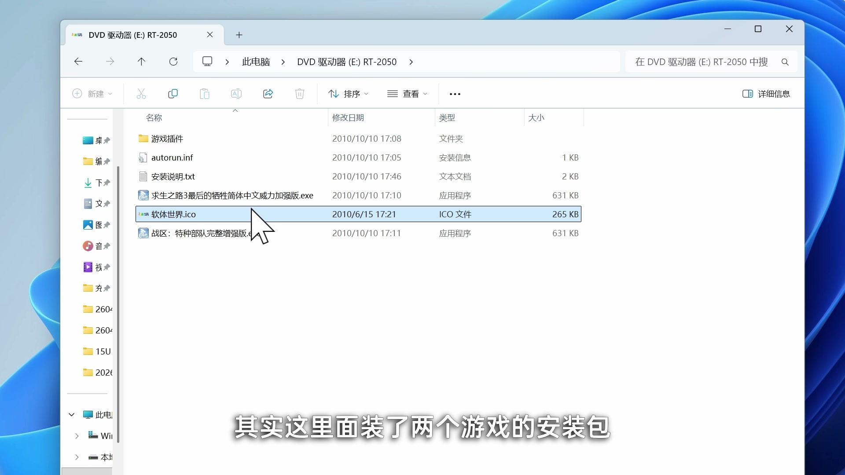The height and width of the screenshot is (475, 845).
Task: Select the Videos item in sidebar
Action: coord(96,267)
